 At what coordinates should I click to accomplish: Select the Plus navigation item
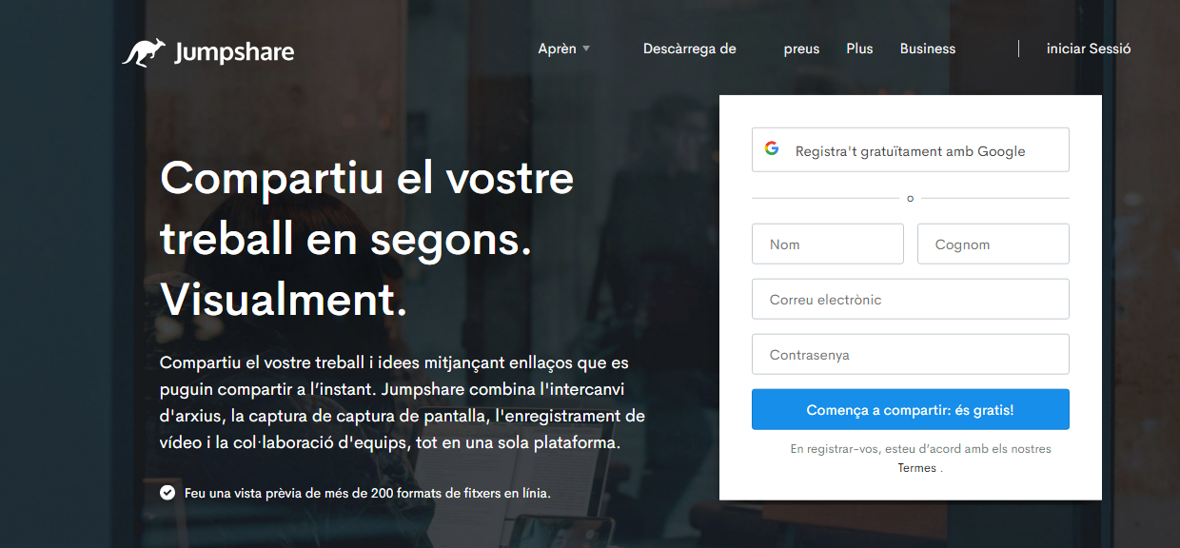click(859, 49)
